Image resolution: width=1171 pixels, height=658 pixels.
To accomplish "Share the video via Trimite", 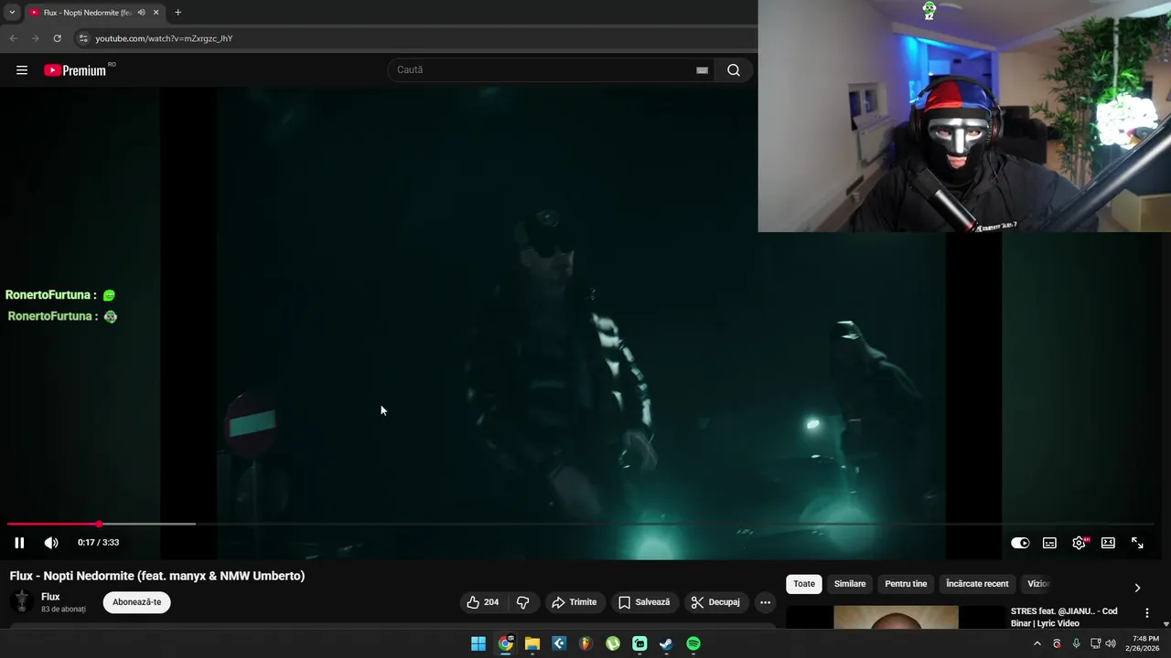I will (574, 602).
